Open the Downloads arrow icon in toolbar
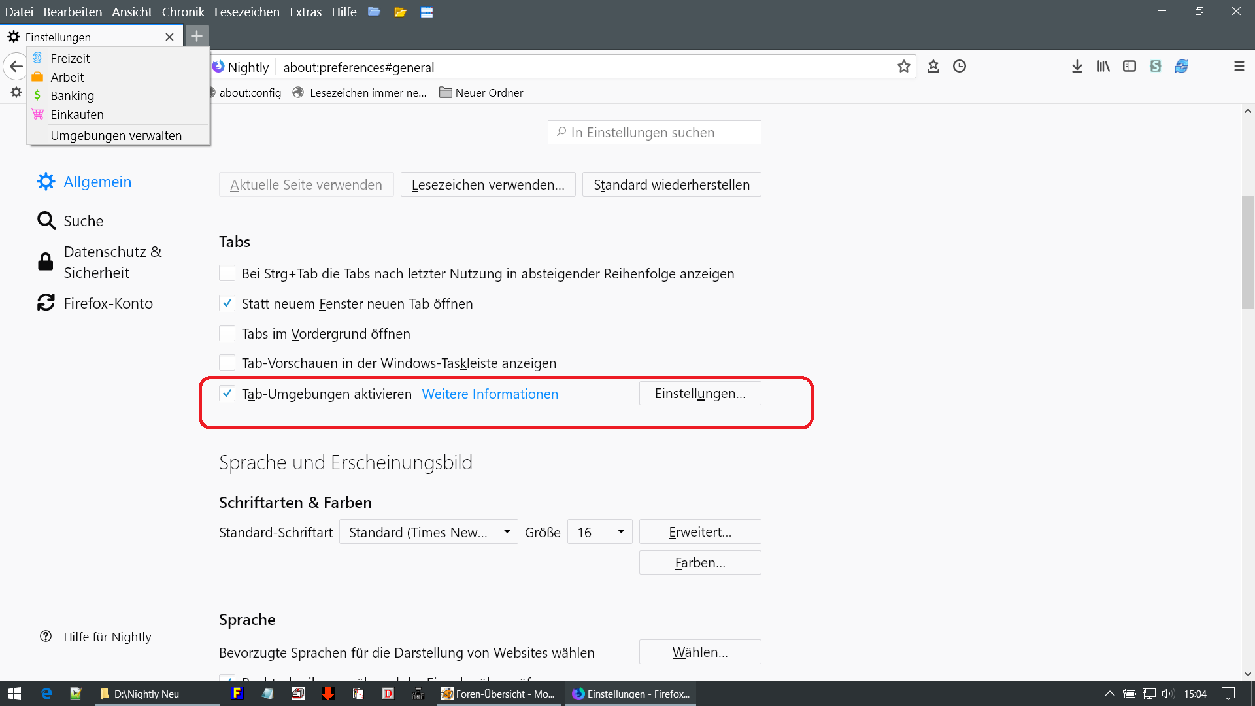The image size is (1255, 706). pyautogui.click(x=1077, y=67)
